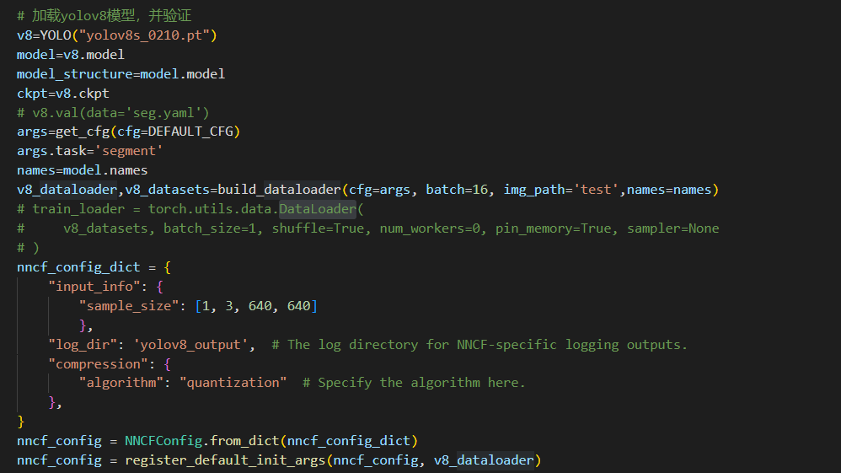This screenshot has height=473, width=841.
Task: Click the log directory NNCF-specific comment
Action: pyautogui.click(x=479, y=344)
